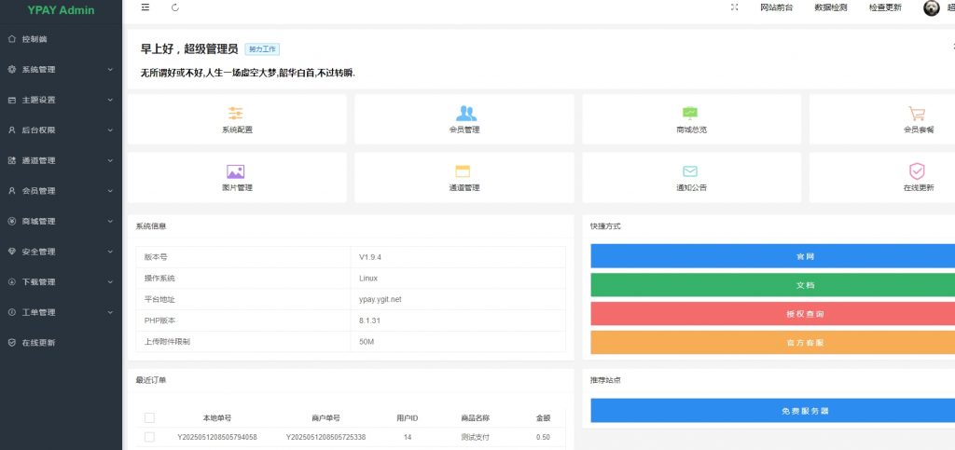The image size is (955, 450).
Task: Click order number Y2025051208505725338
Action: [325, 437]
